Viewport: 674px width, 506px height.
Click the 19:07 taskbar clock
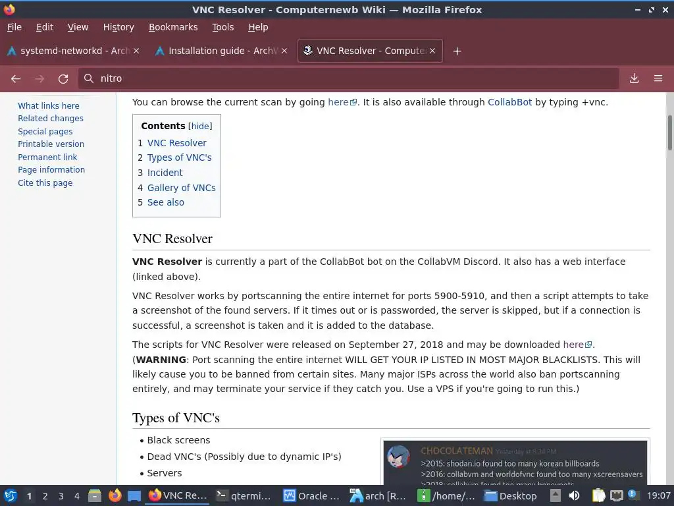[x=658, y=496]
